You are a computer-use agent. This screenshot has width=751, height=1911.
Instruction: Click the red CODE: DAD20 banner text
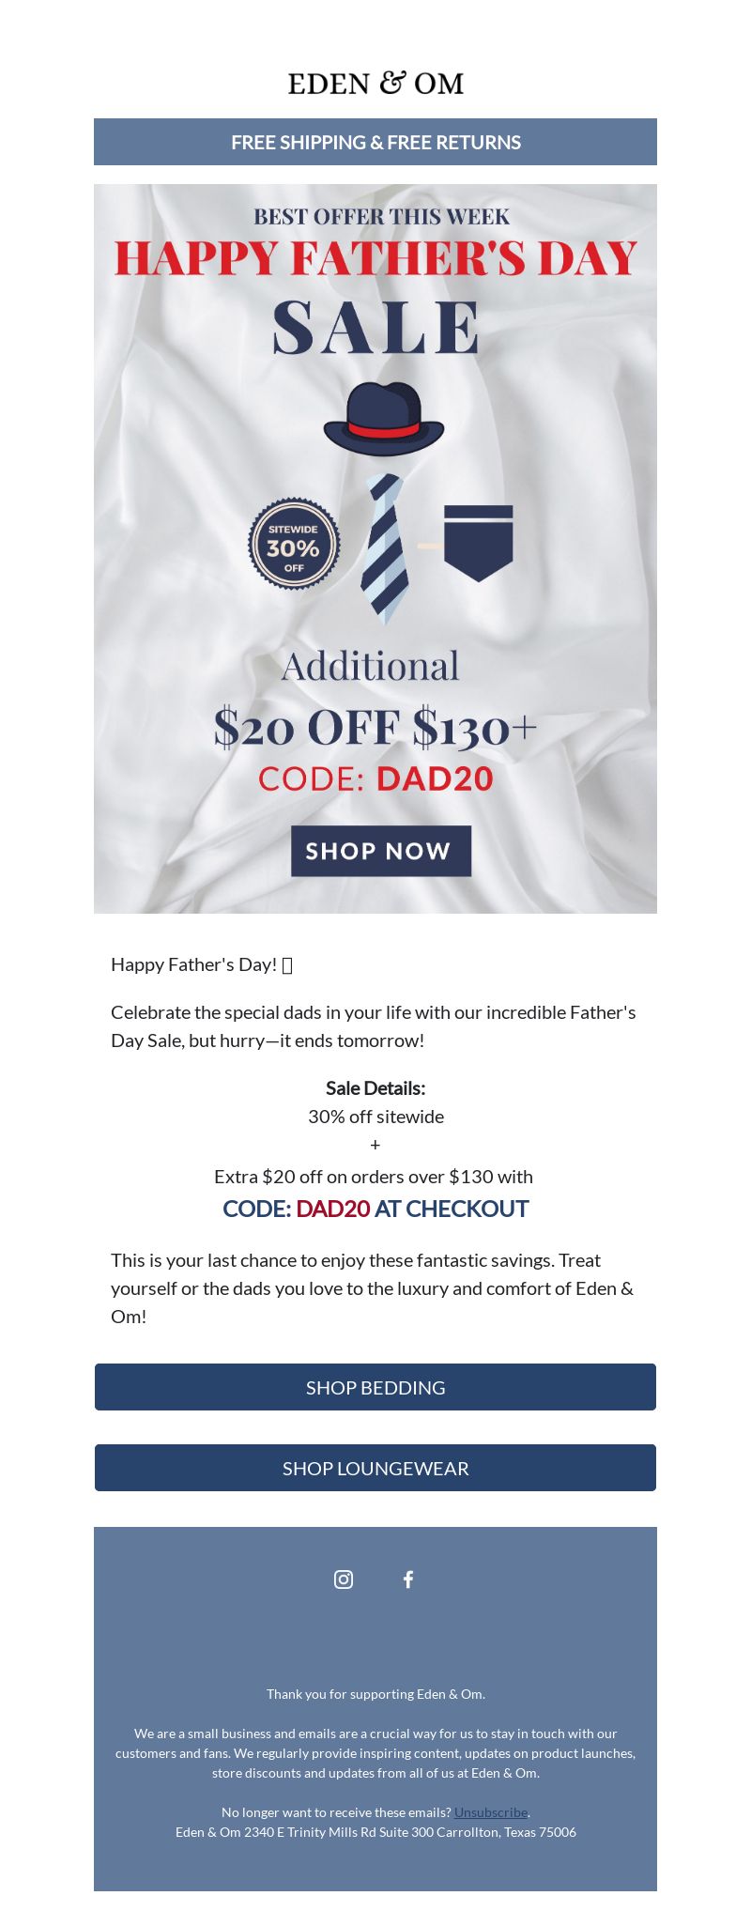pos(375,779)
